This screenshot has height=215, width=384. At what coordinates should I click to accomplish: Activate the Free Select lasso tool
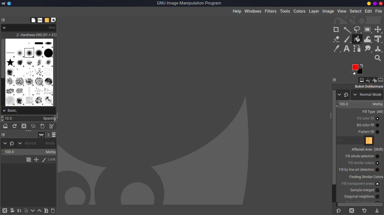tap(357, 29)
